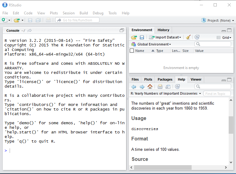Clear workspace objects with the broom icon
Screen dimensions: 236x174
[188, 37]
